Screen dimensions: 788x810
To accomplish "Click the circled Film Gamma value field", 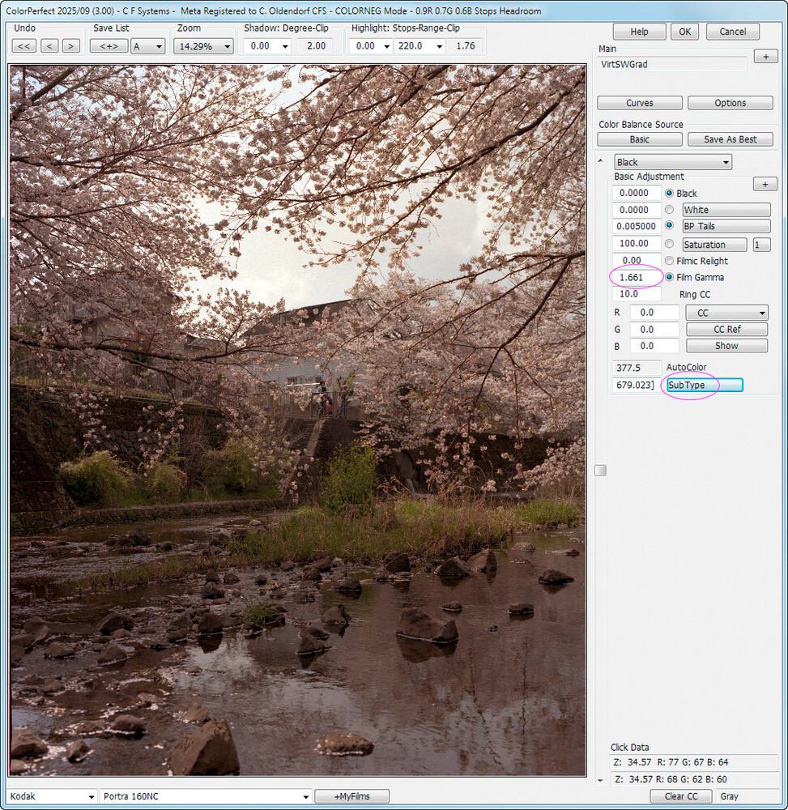I will click(636, 277).
